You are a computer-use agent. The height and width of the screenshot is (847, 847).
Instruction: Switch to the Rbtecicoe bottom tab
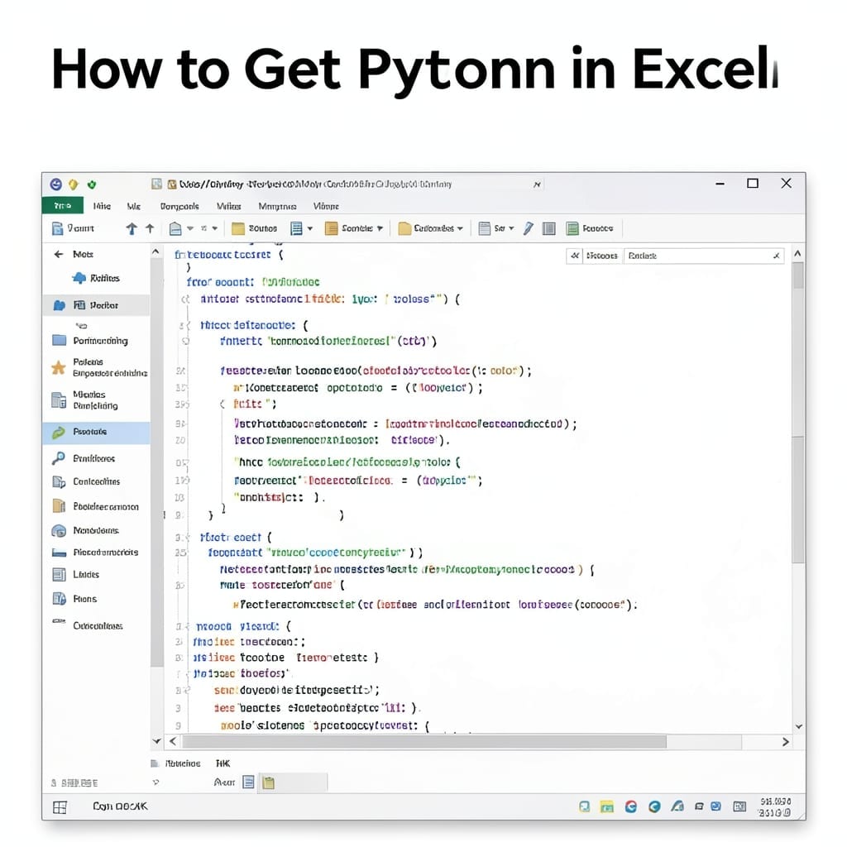pyautogui.click(x=176, y=763)
